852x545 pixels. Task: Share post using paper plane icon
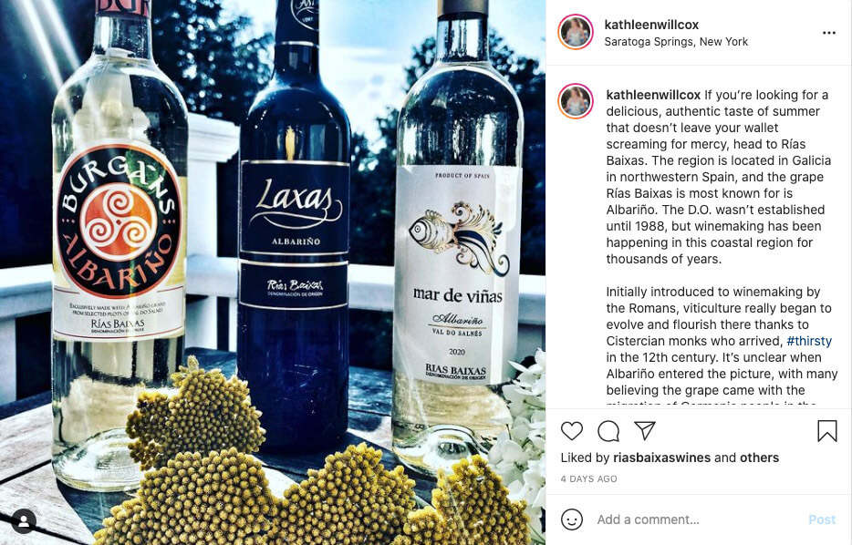(645, 430)
